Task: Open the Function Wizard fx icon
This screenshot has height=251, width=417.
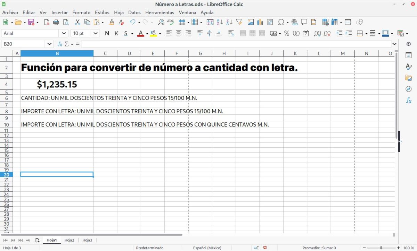Action: (x=60, y=44)
